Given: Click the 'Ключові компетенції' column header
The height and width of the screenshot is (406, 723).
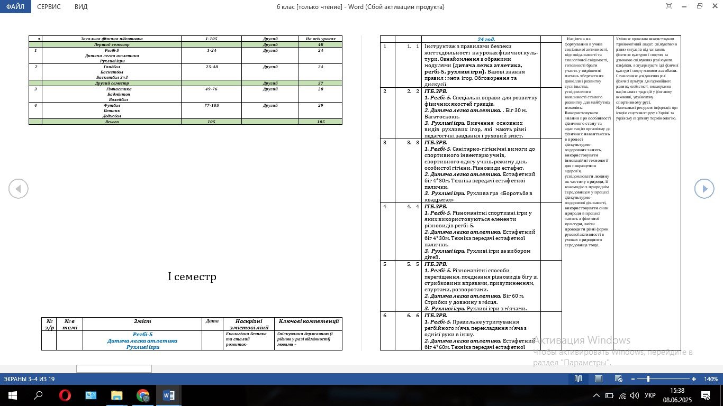Looking at the screenshot, I should coord(309,321).
